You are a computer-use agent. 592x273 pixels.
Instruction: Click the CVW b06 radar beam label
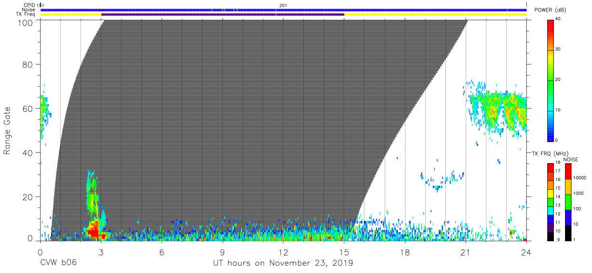pos(58,263)
